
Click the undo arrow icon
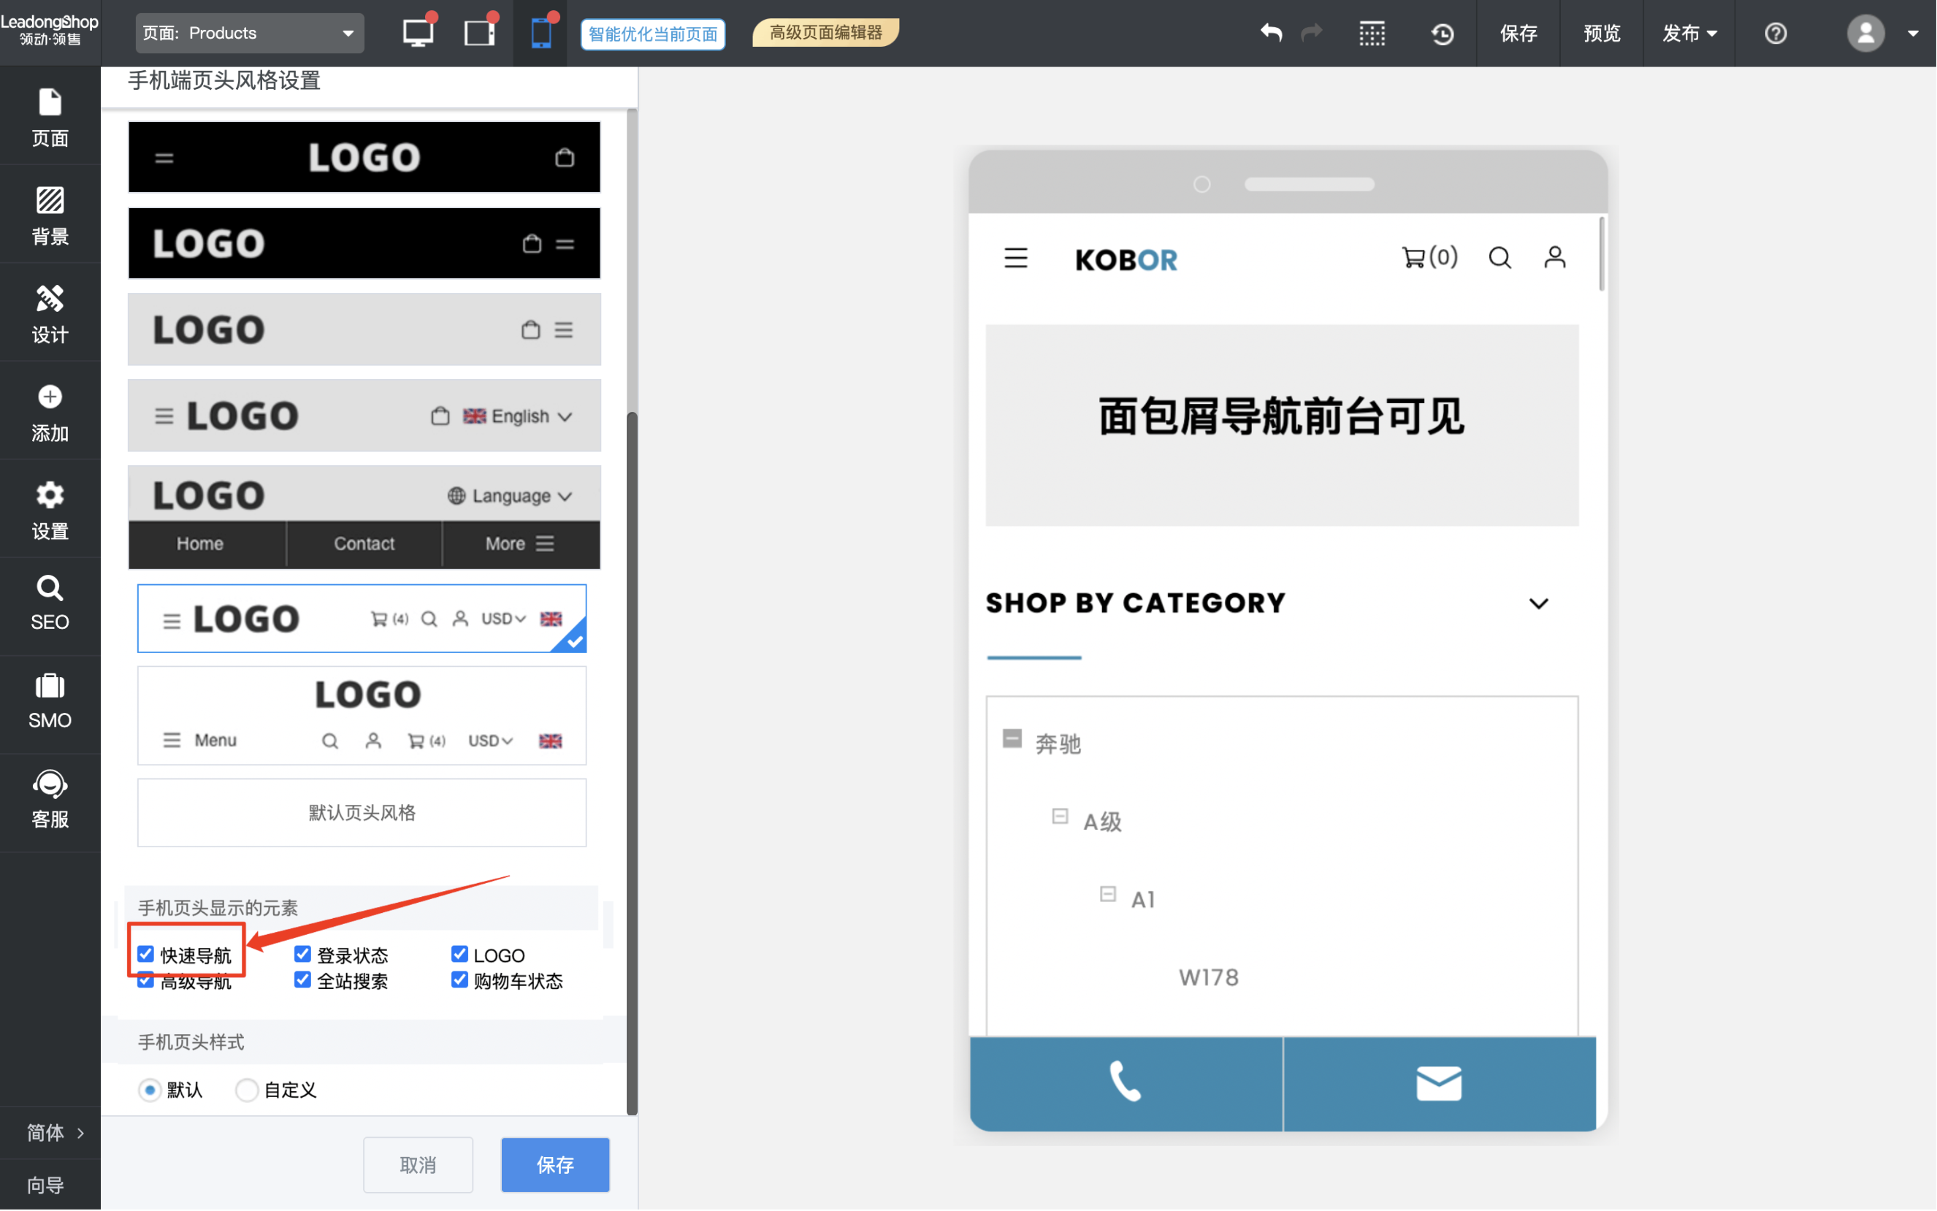(x=1272, y=33)
